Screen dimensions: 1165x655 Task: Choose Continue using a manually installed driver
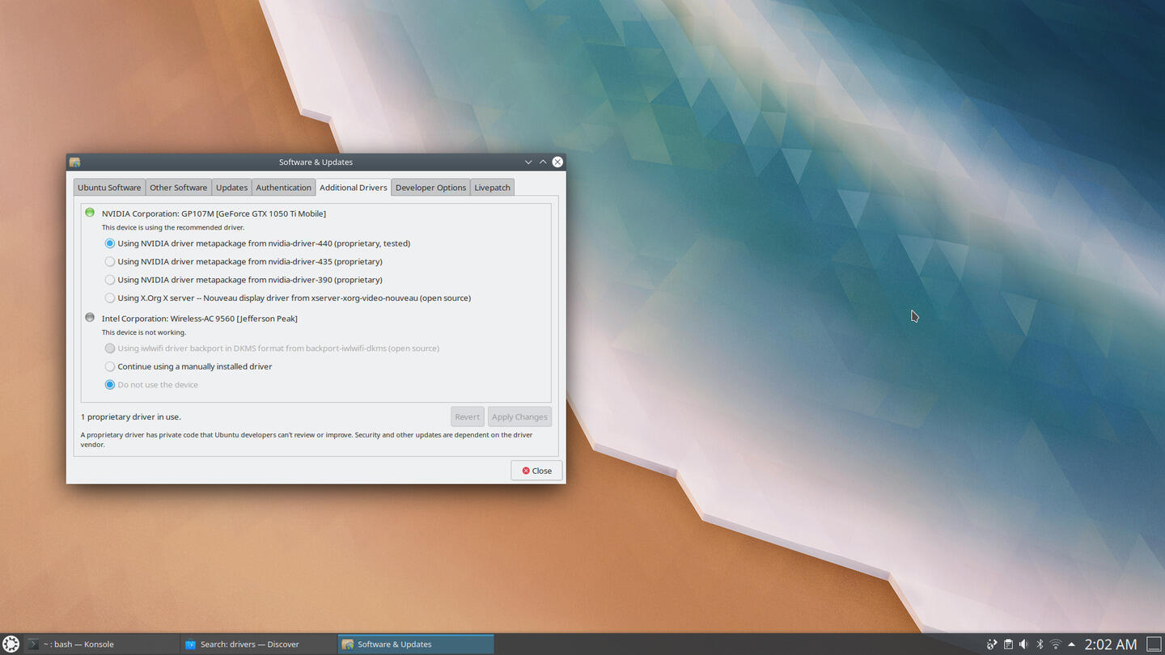(189, 366)
